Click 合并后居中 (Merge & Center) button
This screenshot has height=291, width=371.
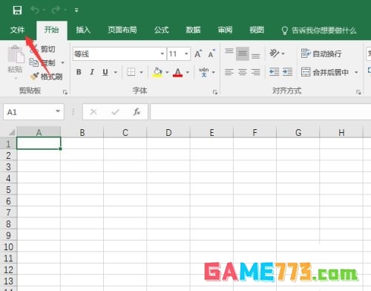[325, 72]
